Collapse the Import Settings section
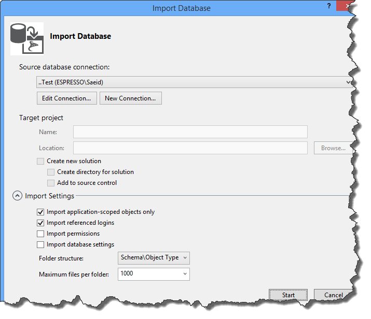The height and width of the screenshot is (319, 371). [17, 196]
